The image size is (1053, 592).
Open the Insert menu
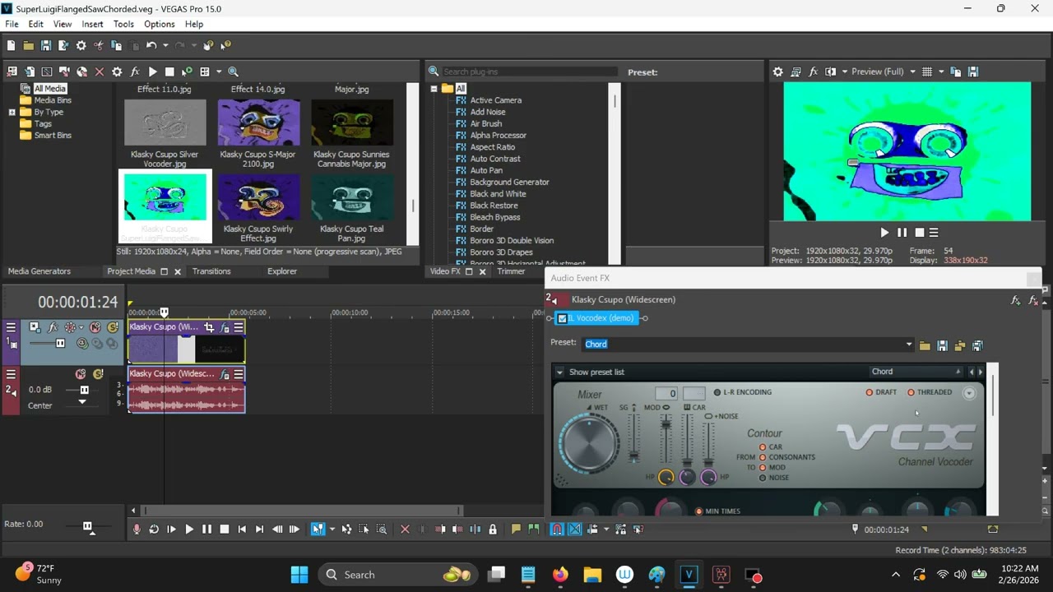[x=92, y=24]
